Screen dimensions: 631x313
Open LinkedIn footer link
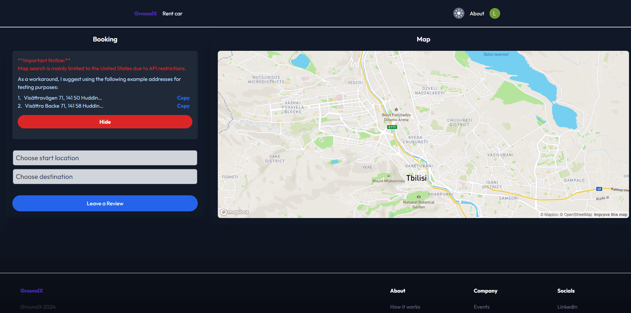tap(567, 307)
